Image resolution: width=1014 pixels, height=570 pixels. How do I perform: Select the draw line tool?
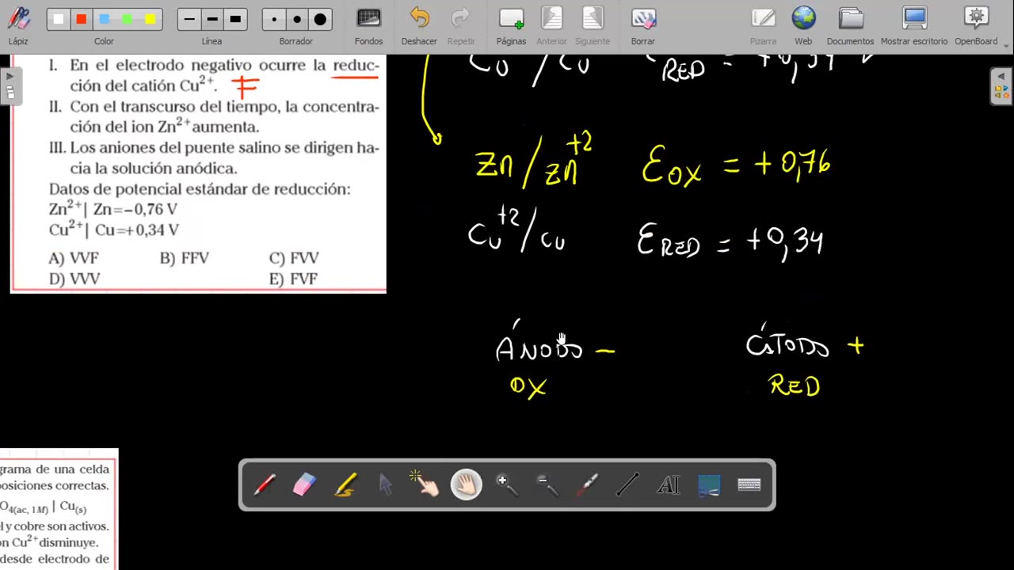[628, 484]
